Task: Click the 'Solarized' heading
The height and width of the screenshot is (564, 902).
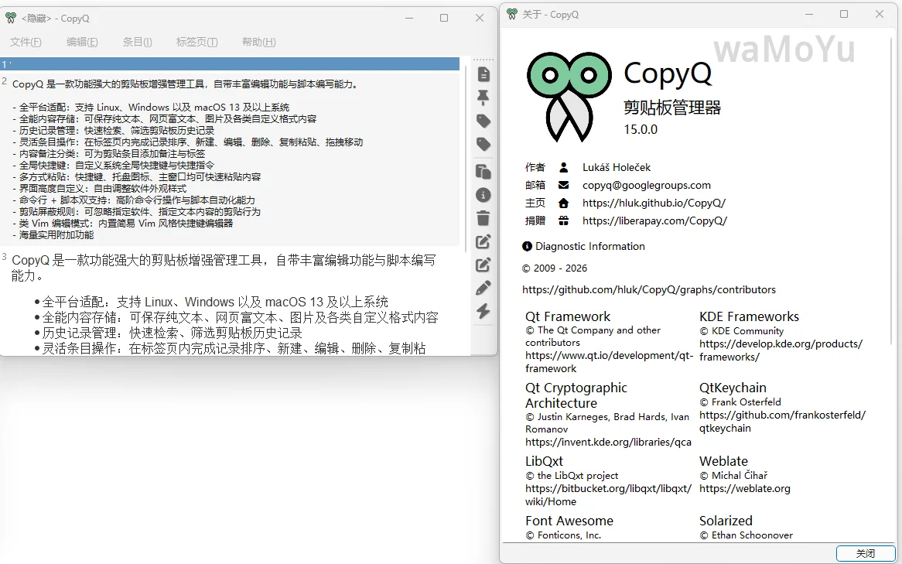Action: pyautogui.click(x=726, y=521)
